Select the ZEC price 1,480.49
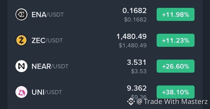The image size is (210, 109). pyautogui.click(x=132, y=37)
